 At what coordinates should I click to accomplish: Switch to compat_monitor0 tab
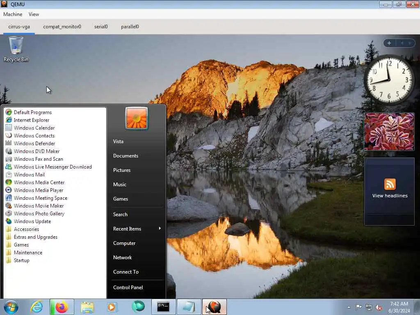[62, 27]
